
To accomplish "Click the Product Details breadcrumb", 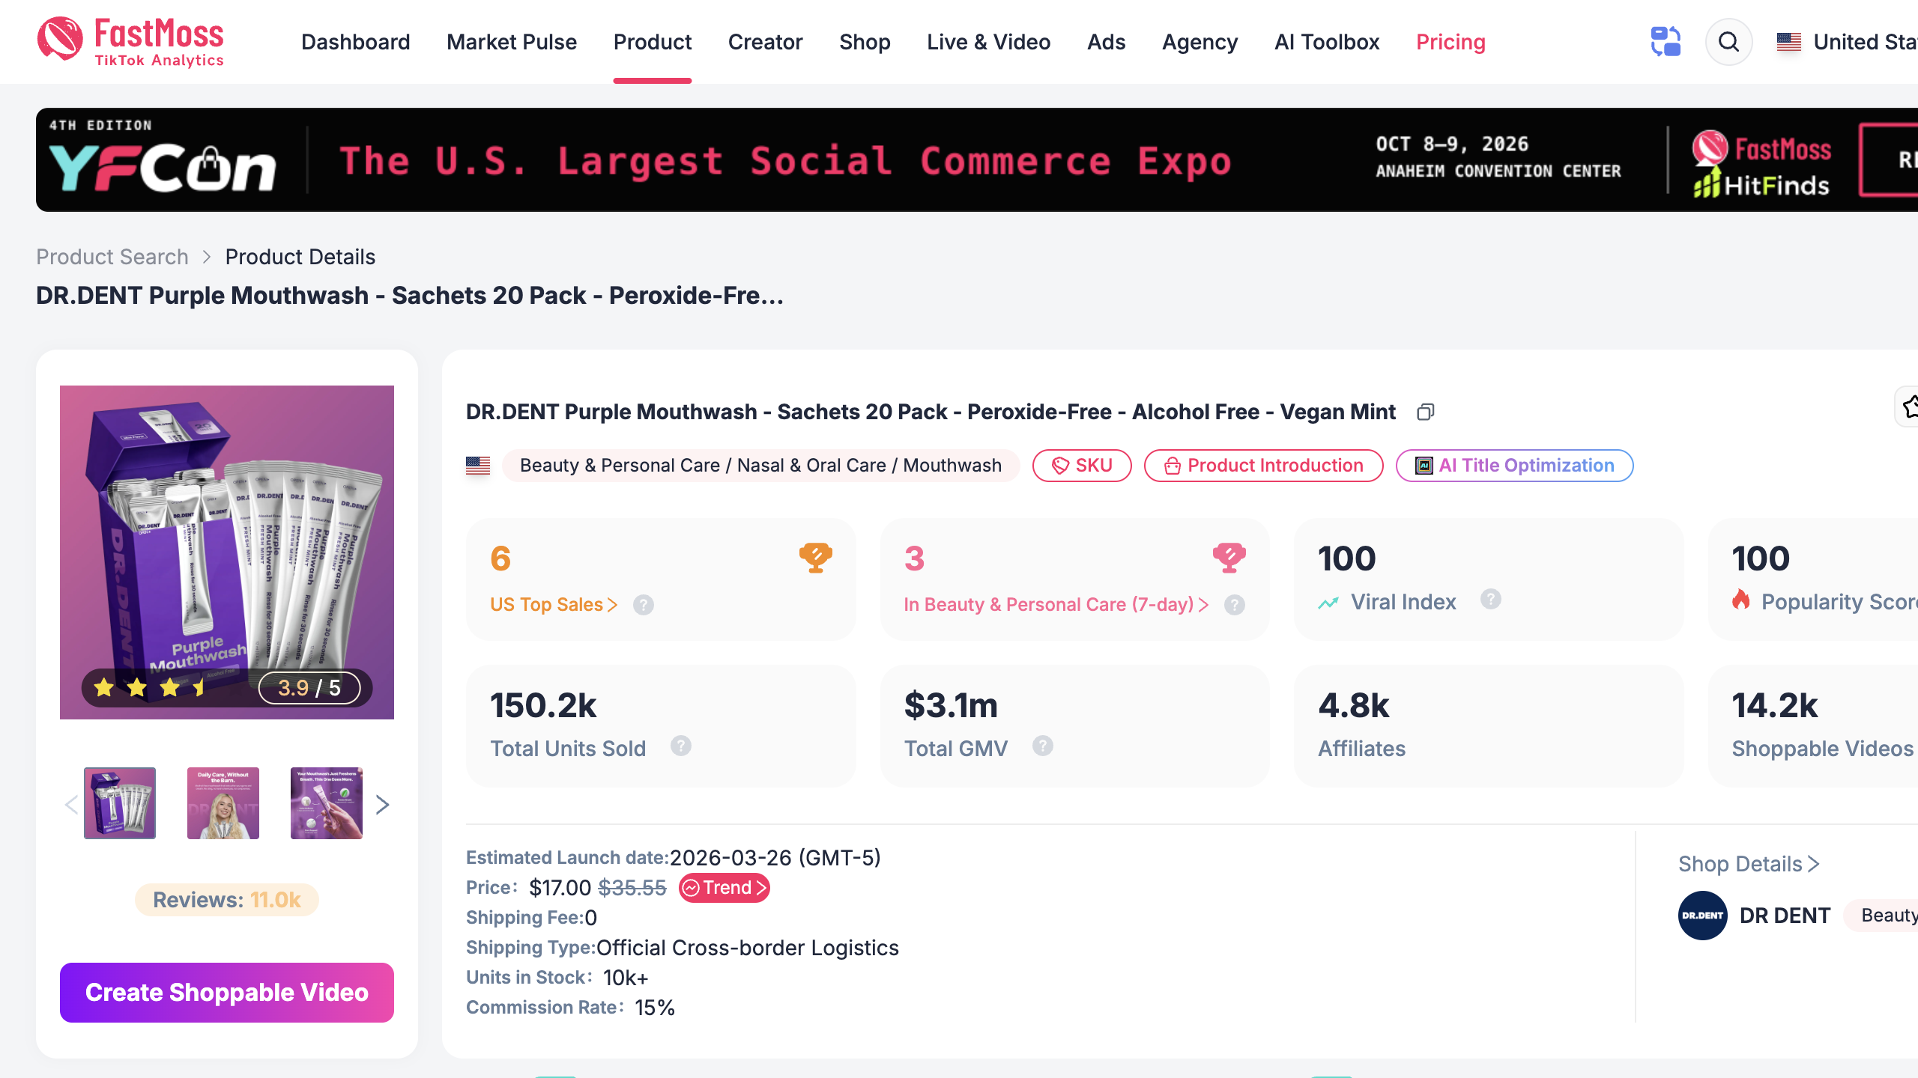I will (x=300, y=257).
